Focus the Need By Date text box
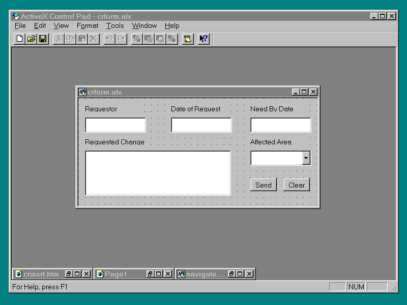 tap(281, 125)
